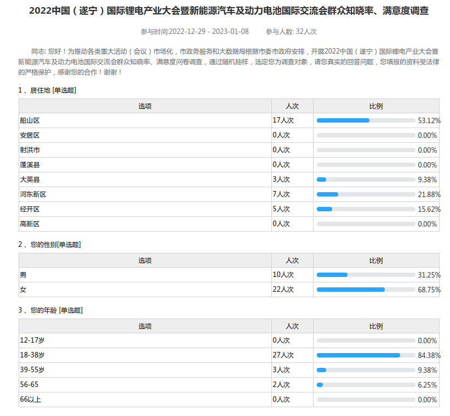Click the participant count 32人次 text

[x=291, y=32]
